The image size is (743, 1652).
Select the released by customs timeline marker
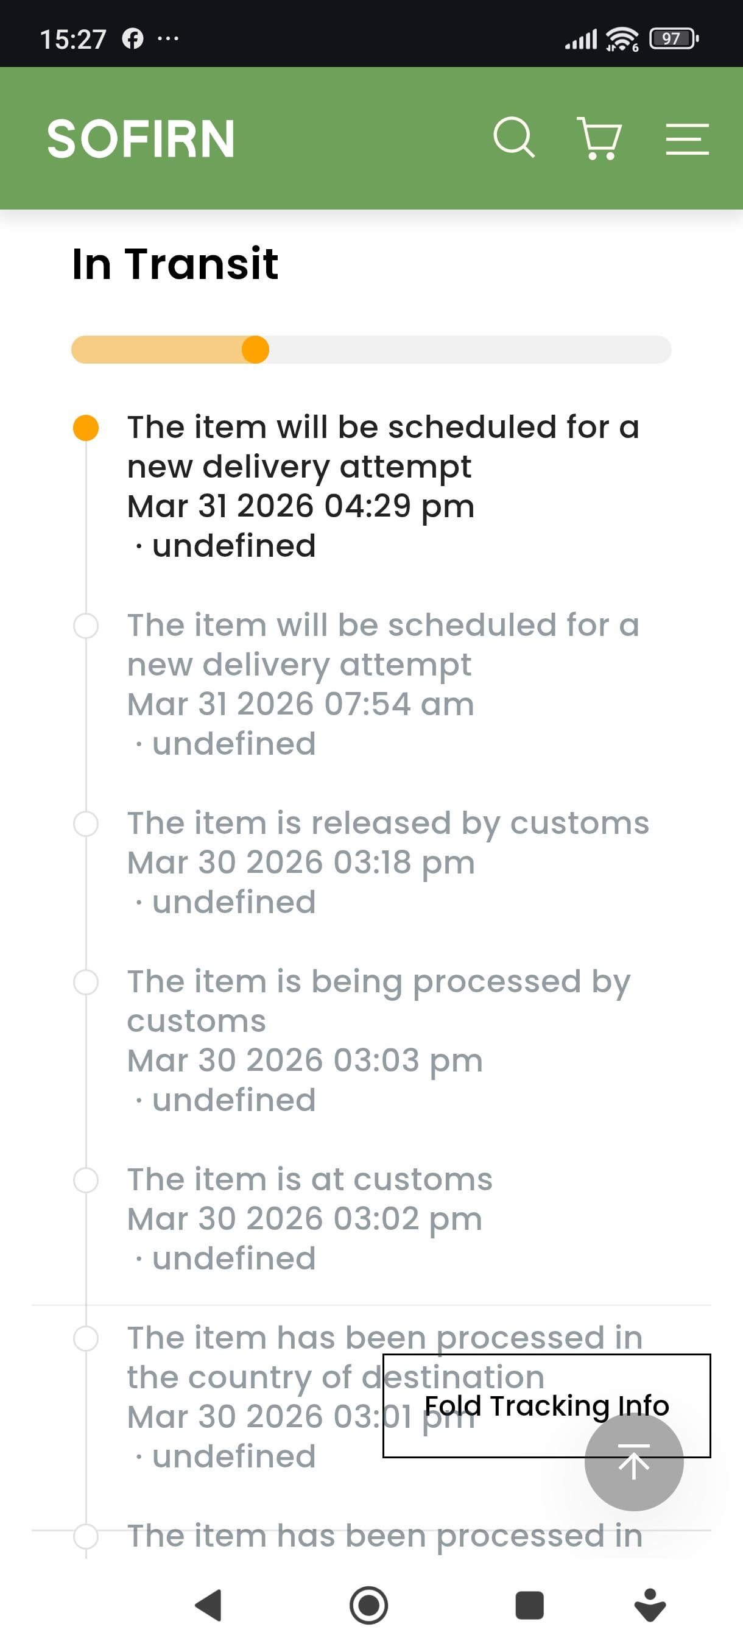86,824
